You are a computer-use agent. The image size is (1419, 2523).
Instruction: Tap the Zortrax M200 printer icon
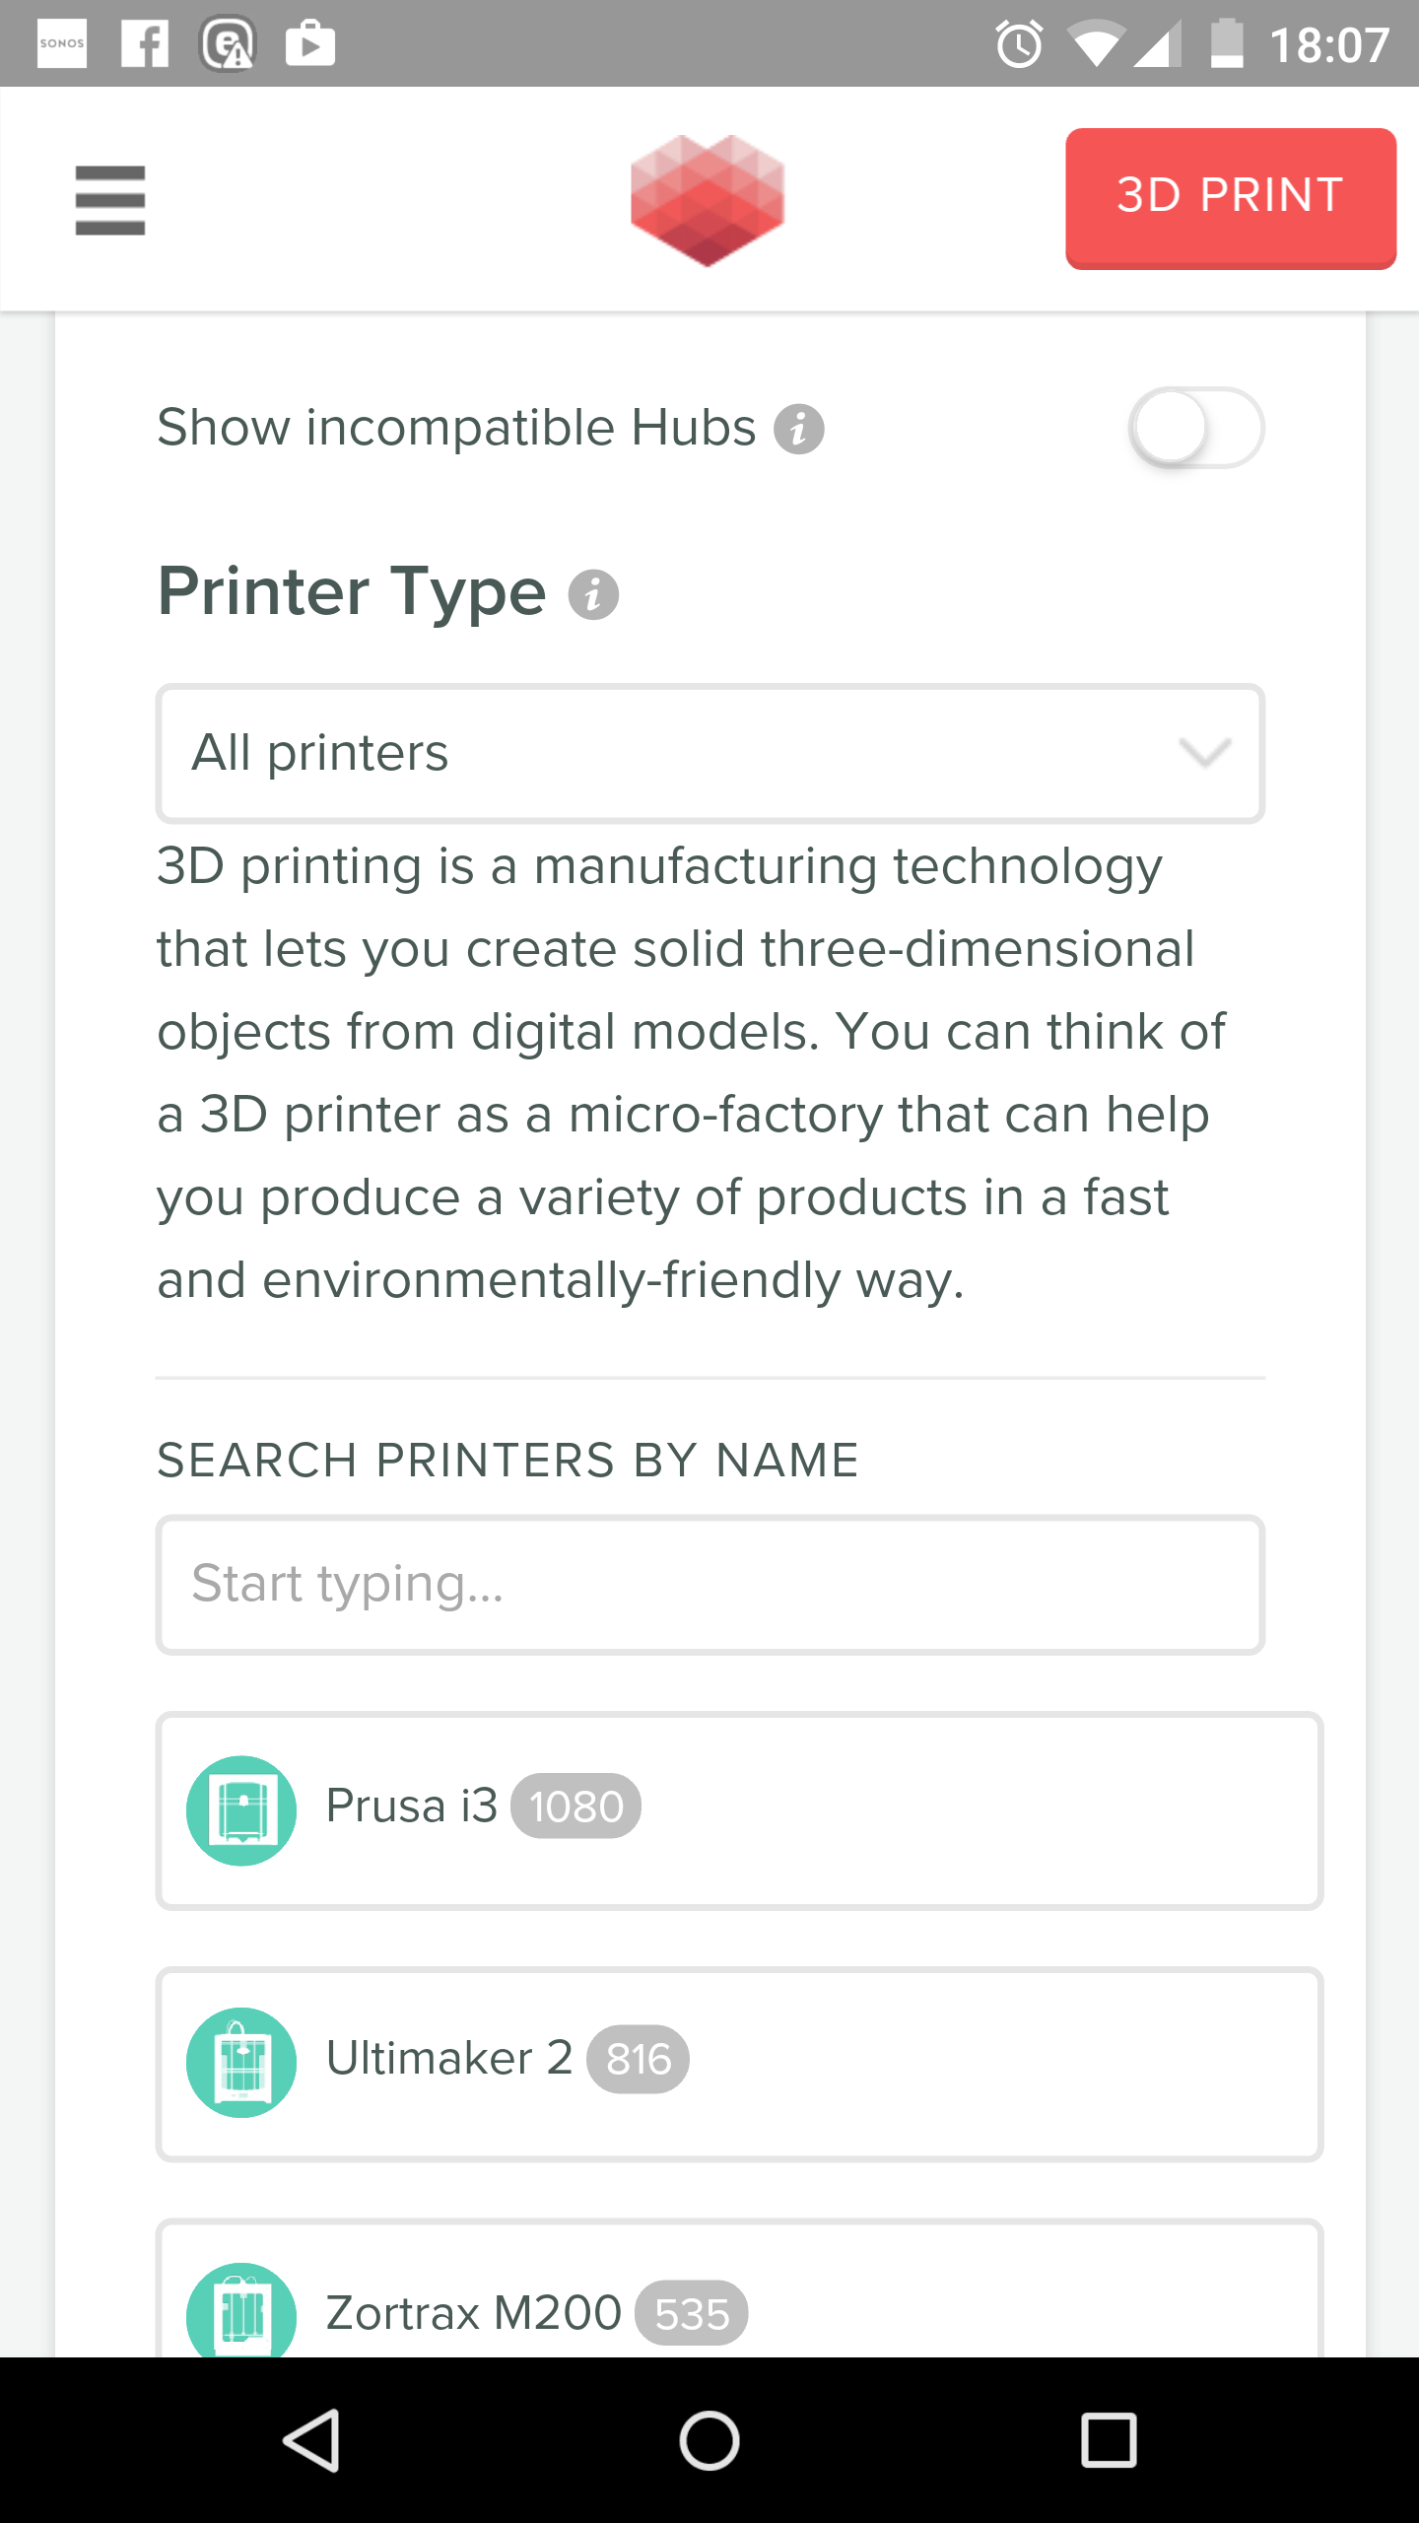pos(241,2310)
